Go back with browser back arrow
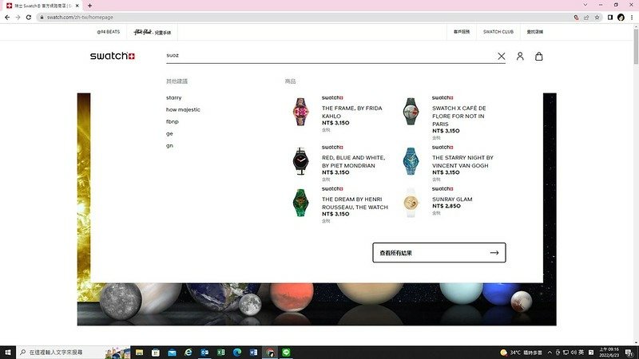This screenshot has width=639, height=359. point(7,17)
